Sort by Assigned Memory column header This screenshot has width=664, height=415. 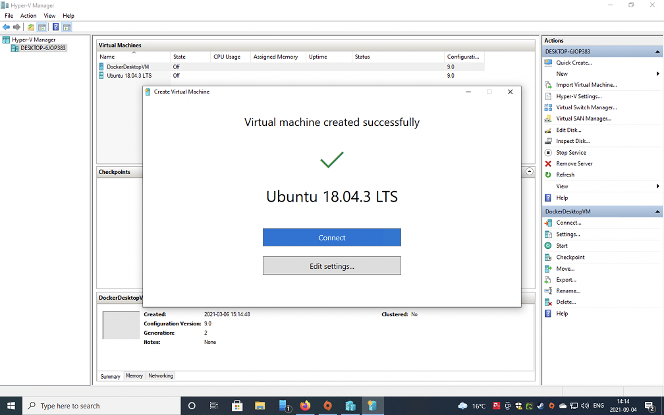click(x=278, y=57)
